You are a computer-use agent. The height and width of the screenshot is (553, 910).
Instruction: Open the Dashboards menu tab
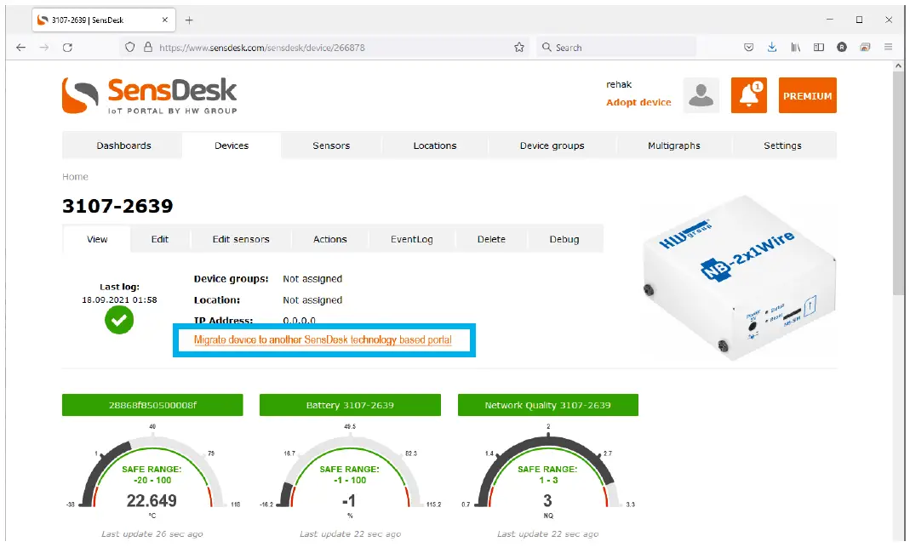123,145
